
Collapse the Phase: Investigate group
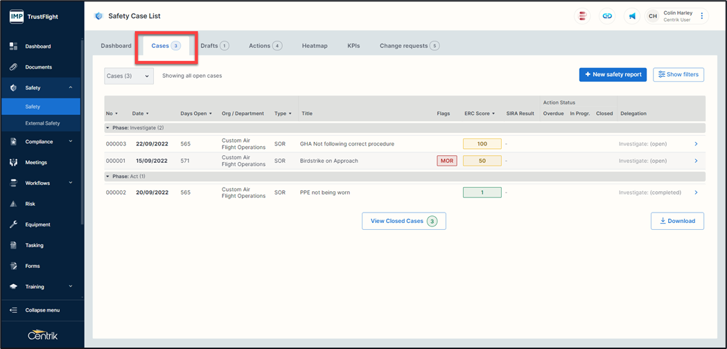(x=107, y=128)
